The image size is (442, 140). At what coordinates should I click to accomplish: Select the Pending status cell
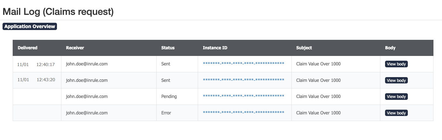click(x=169, y=97)
